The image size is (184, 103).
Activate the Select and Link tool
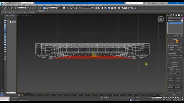(x=9, y=8)
